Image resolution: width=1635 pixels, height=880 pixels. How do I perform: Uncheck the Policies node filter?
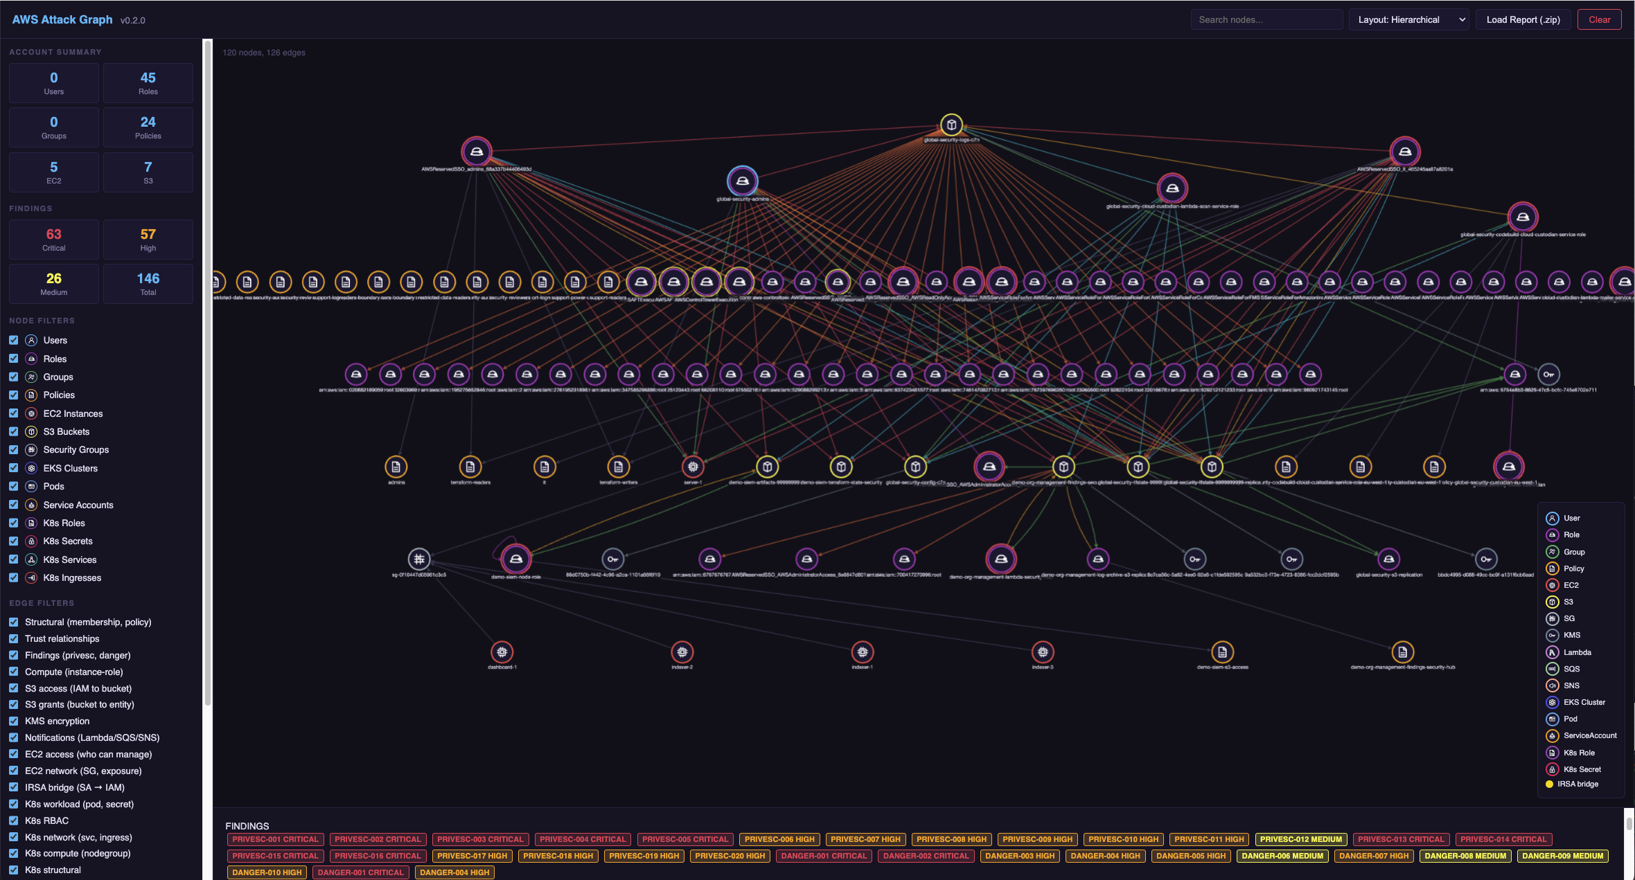(x=13, y=395)
